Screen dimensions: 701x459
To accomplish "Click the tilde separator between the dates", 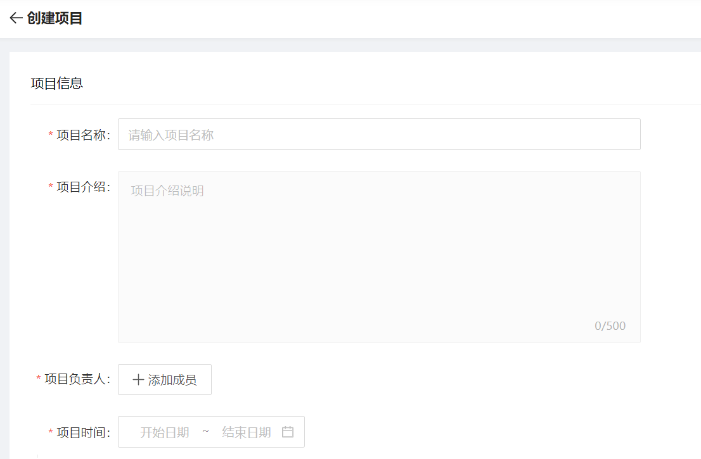I will click(205, 431).
